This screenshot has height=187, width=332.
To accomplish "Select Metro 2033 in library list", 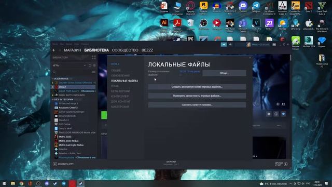I will [x=74, y=137].
